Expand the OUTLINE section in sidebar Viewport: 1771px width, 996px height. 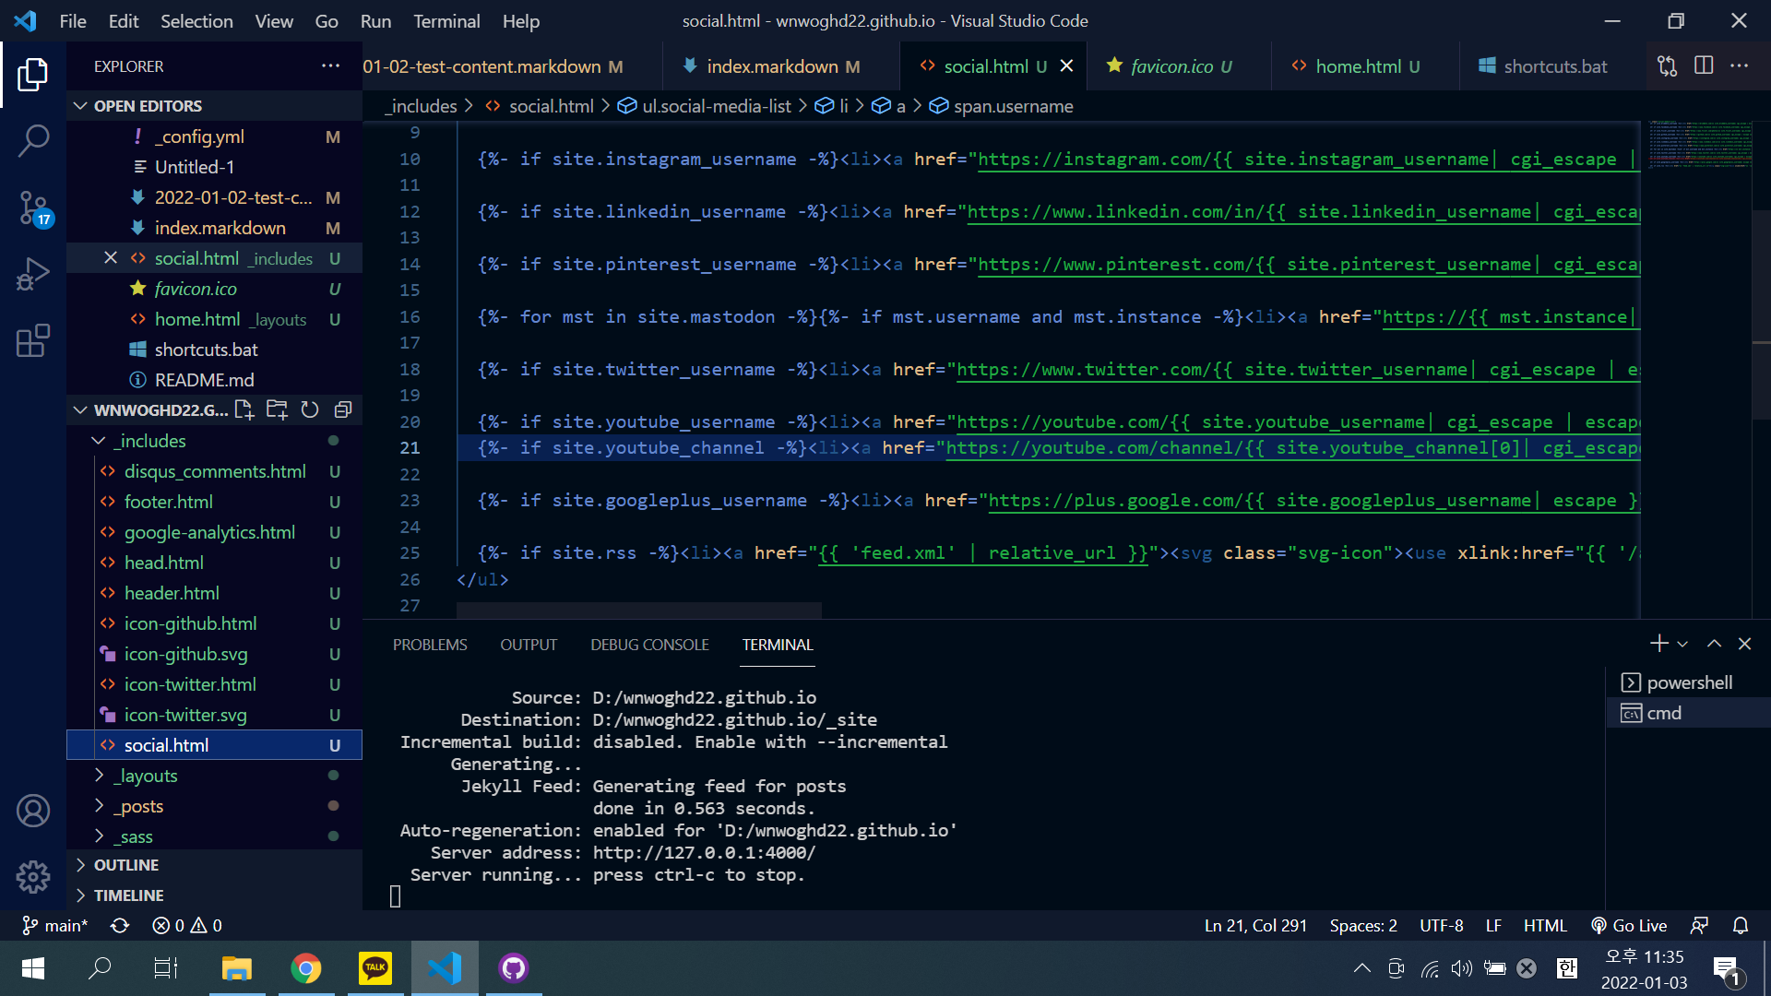125,865
